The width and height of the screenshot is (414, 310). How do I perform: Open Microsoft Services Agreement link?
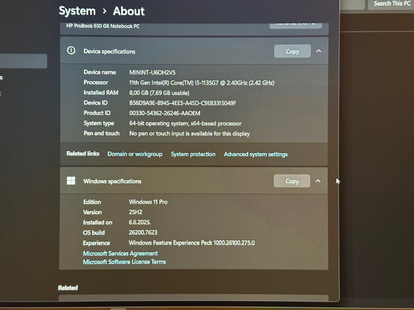coord(120,253)
